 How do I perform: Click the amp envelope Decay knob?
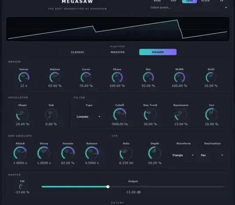44,153
